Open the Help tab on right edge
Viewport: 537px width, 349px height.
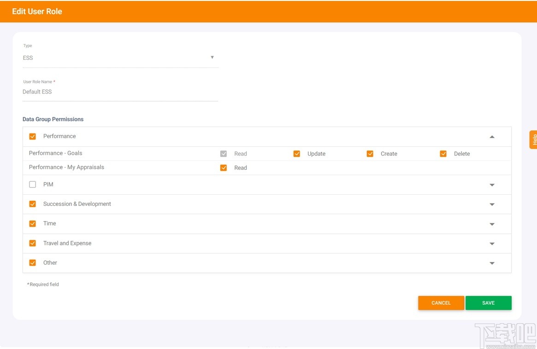[534, 140]
